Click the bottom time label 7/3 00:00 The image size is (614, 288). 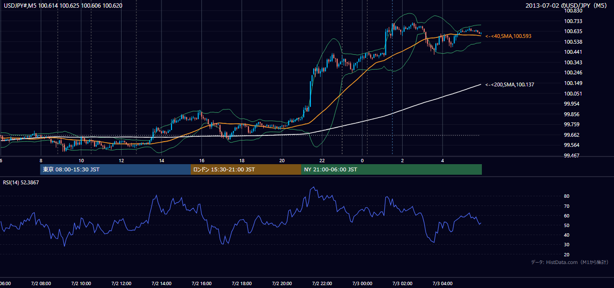click(362, 283)
